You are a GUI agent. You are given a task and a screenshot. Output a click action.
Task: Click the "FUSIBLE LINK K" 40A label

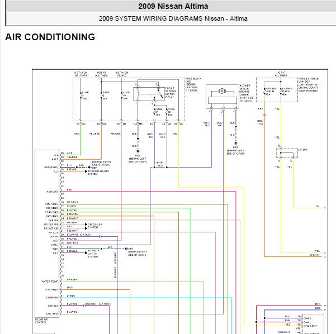[287, 91]
